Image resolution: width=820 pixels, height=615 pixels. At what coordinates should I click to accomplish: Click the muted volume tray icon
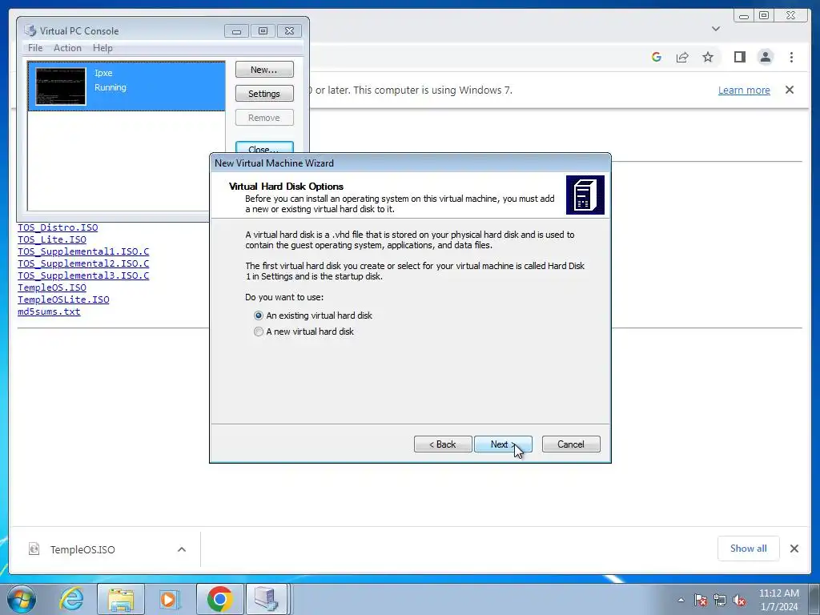(739, 600)
